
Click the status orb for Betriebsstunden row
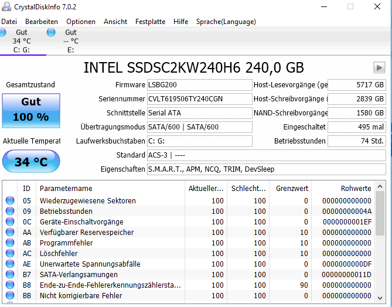click(10, 211)
